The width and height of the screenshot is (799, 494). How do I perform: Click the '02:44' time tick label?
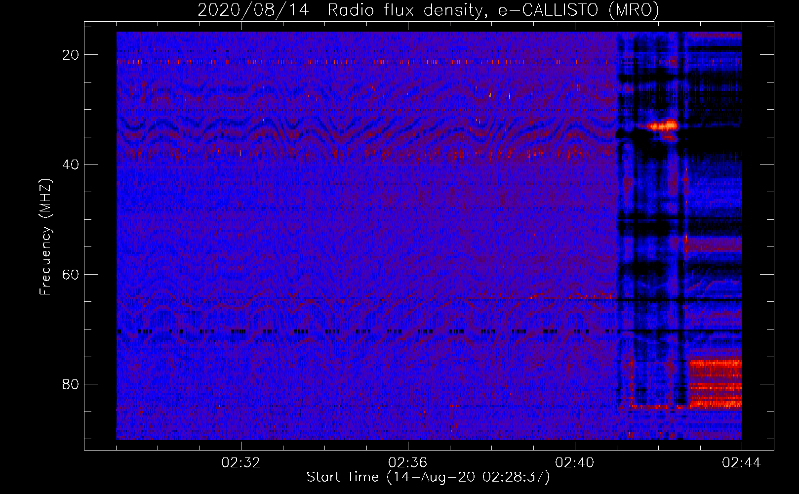(742, 463)
